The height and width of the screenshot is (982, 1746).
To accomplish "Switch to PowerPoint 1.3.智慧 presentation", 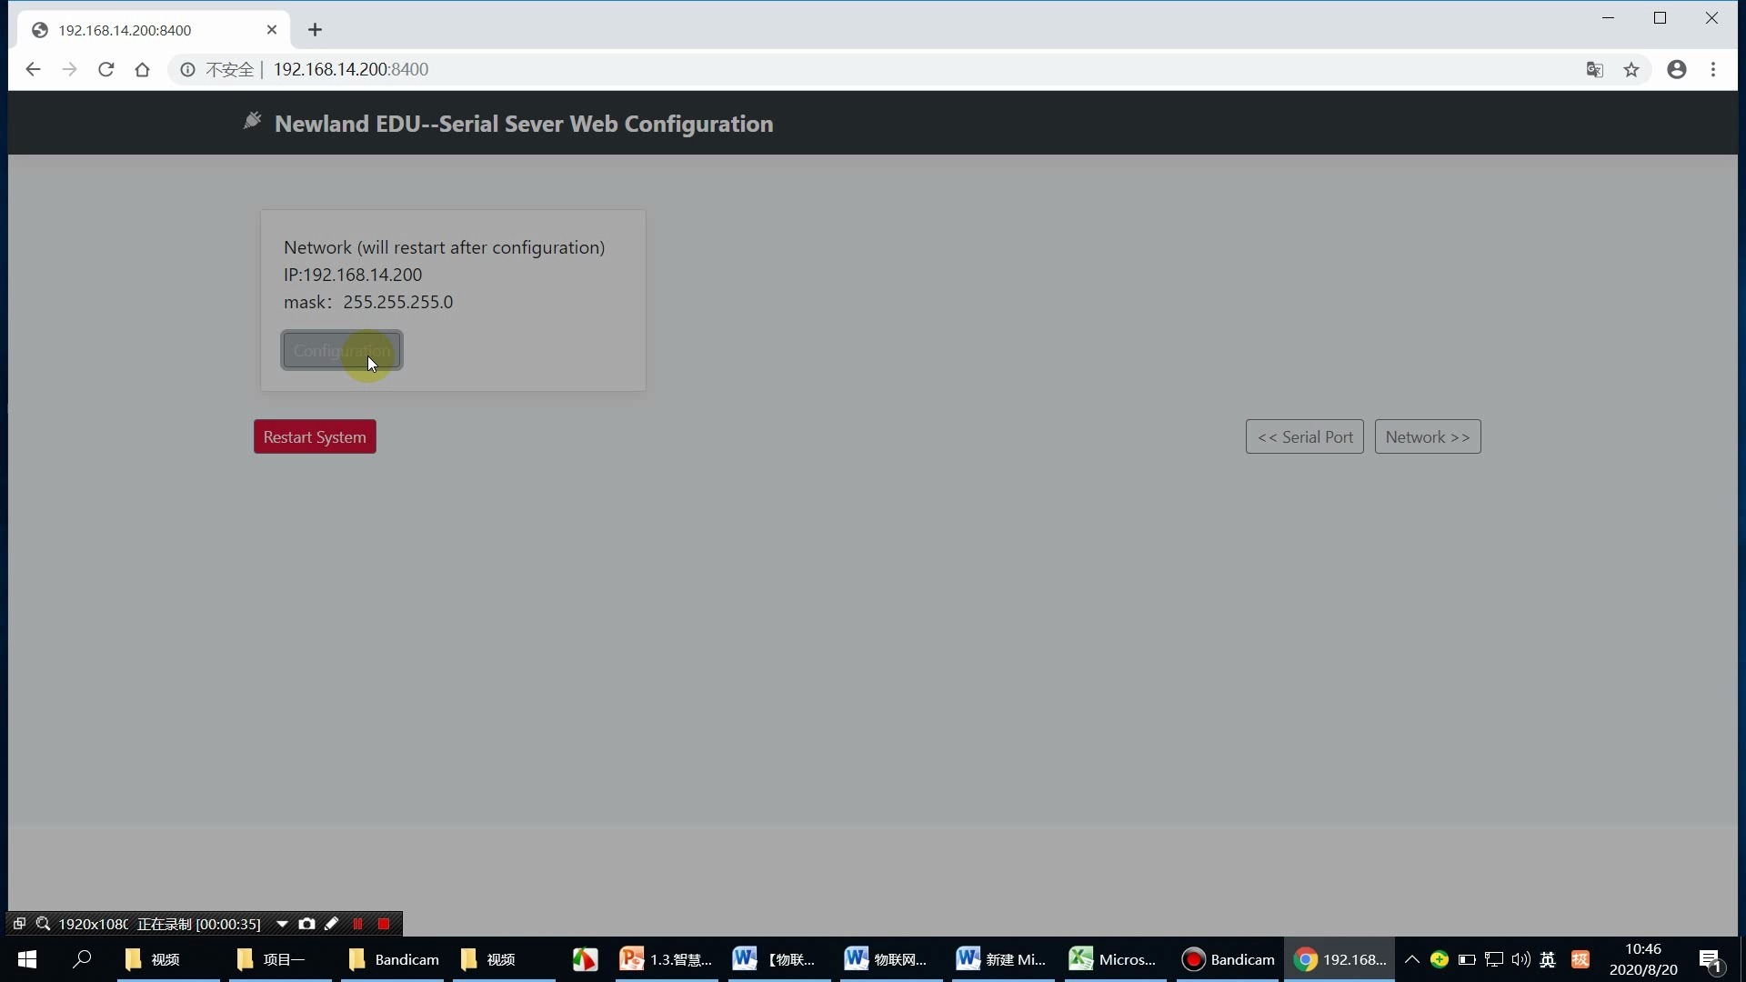I will (x=666, y=959).
